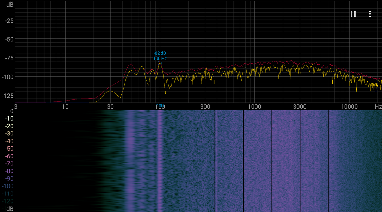Click the dB label atop the spectrum axis
Screen dimensions: 382x212
[10, 4]
